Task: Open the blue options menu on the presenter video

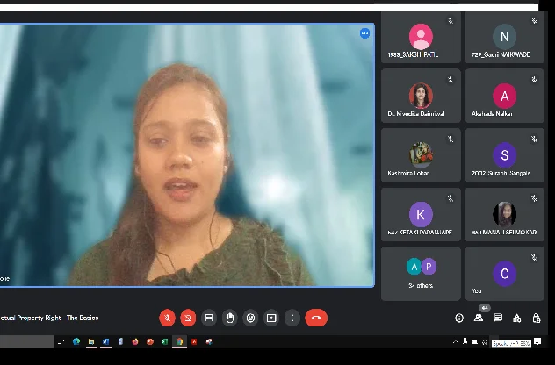Action: (x=364, y=33)
